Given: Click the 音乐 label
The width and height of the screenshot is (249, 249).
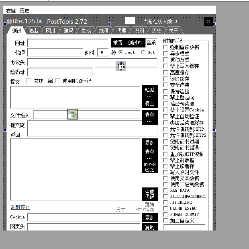Looking at the screenshot, I should coord(151,43).
